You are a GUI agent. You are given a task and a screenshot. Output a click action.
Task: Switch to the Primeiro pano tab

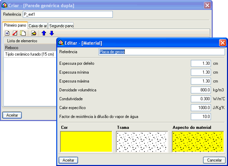(15, 25)
